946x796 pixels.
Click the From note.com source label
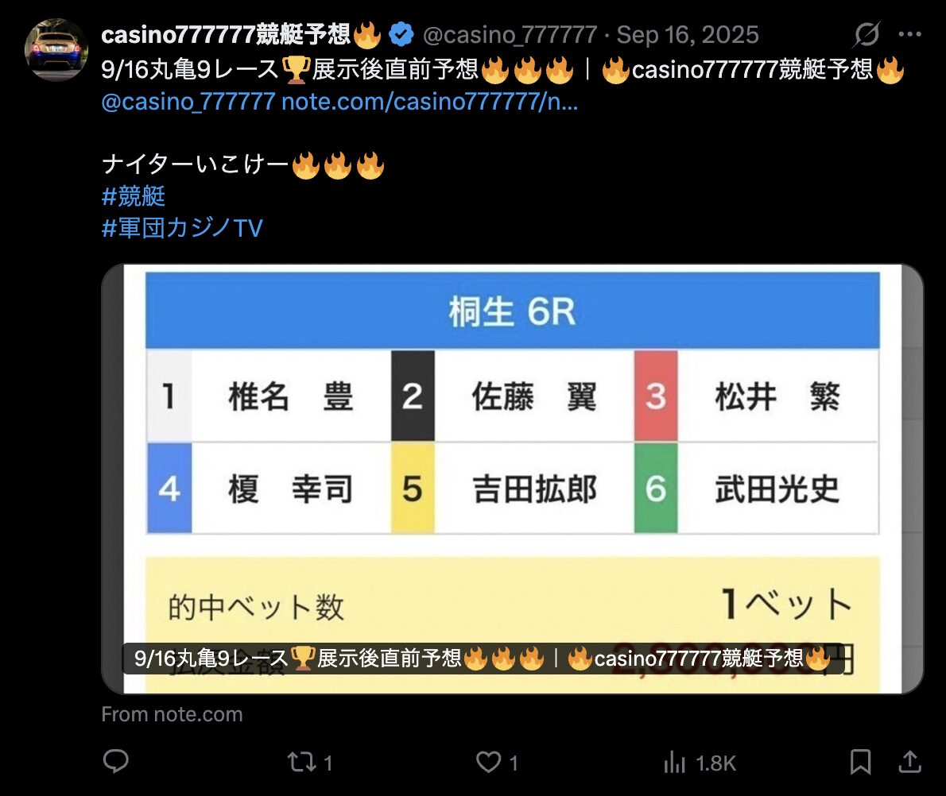[x=172, y=714]
